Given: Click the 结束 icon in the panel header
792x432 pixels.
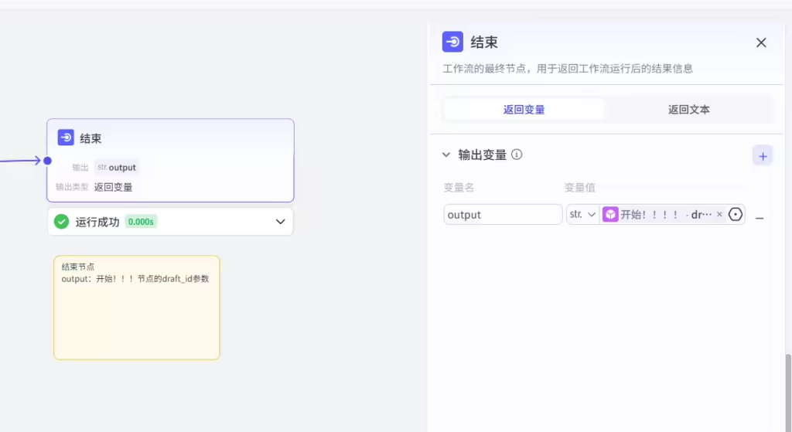Looking at the screenshot, I should click(x=452, y=43).
